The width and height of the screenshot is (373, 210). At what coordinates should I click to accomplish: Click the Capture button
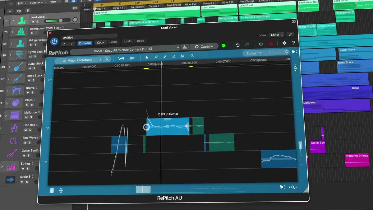(x=204, y=47)
